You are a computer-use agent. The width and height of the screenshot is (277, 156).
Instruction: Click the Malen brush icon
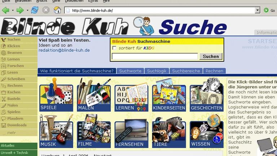coord(3,105)
